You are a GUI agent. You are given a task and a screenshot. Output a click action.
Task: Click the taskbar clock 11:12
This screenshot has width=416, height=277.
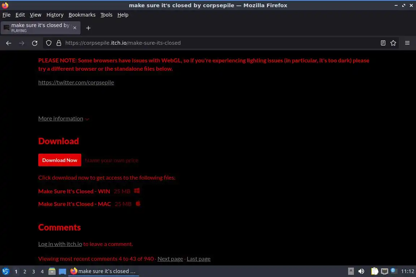407,271
